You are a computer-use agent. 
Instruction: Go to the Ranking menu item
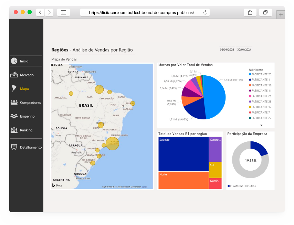point(26,130)
